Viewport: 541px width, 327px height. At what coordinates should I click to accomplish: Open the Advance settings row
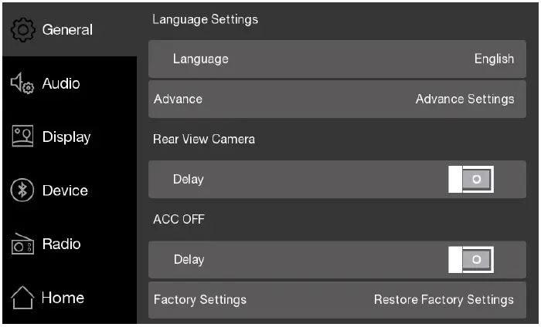pos(178,99)
